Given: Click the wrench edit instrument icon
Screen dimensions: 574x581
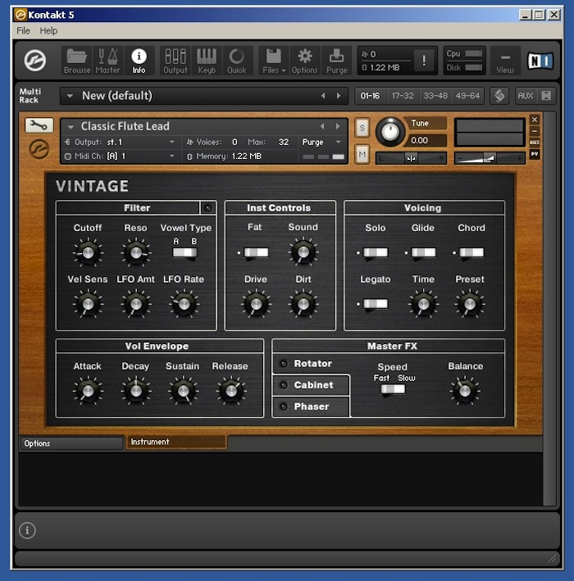Looking at the screenshot, I should (39, 125).
